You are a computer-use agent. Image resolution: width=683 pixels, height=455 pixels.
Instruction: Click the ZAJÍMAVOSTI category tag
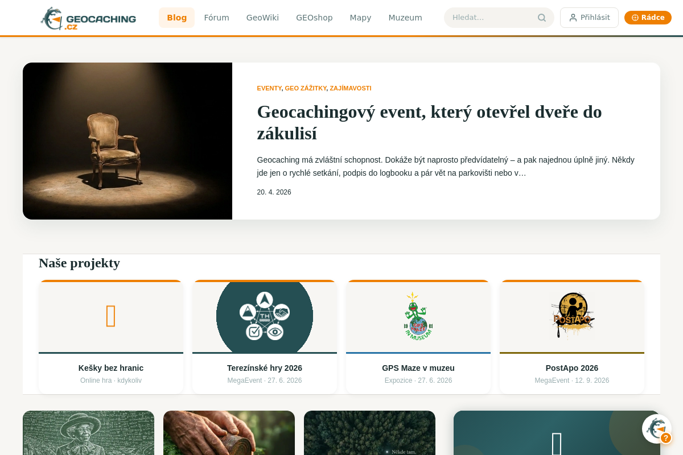pyautogui.click(x=351, y=88)
